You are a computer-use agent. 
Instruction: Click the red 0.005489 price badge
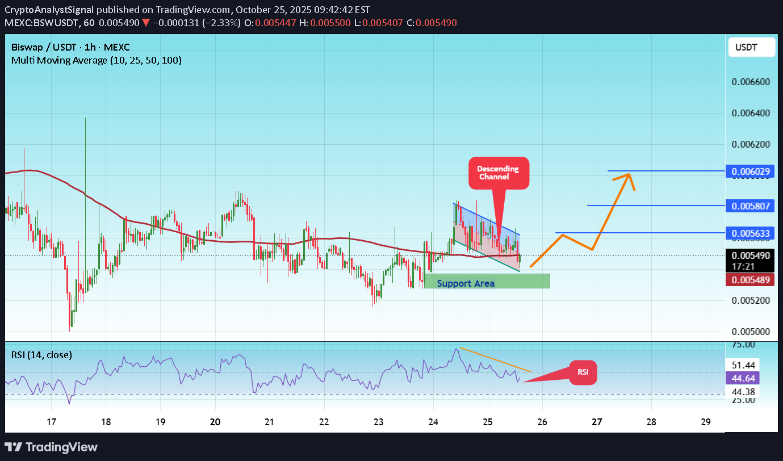coord(751,280)
